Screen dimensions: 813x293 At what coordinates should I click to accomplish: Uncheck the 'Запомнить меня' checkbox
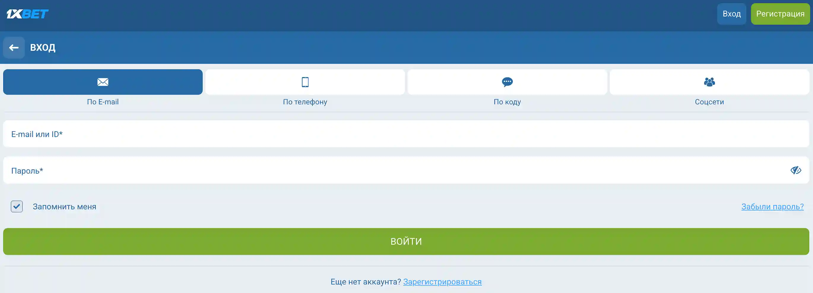click(17, 207)
